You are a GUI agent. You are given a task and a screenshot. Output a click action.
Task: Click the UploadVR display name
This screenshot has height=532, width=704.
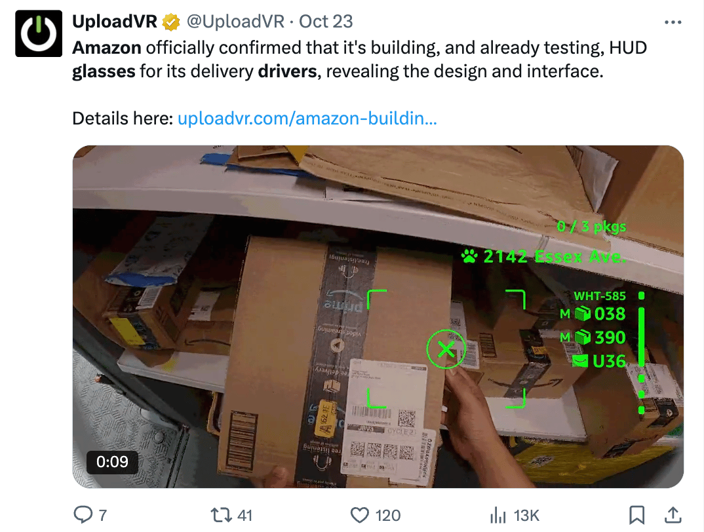115,22
